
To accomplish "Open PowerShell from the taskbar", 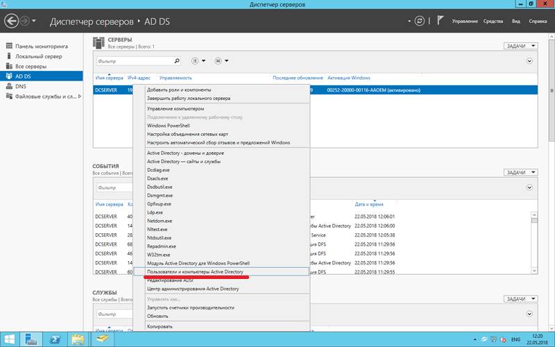I will click(x=55, y=339).
